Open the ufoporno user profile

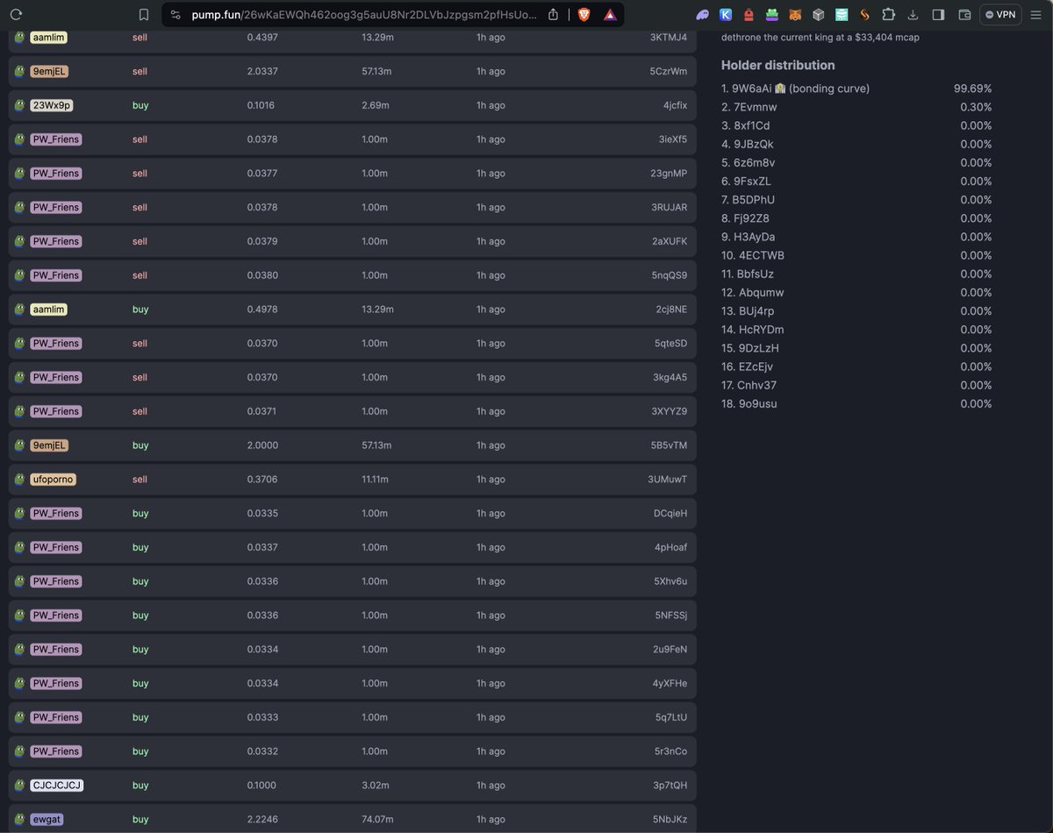[53, 480]
